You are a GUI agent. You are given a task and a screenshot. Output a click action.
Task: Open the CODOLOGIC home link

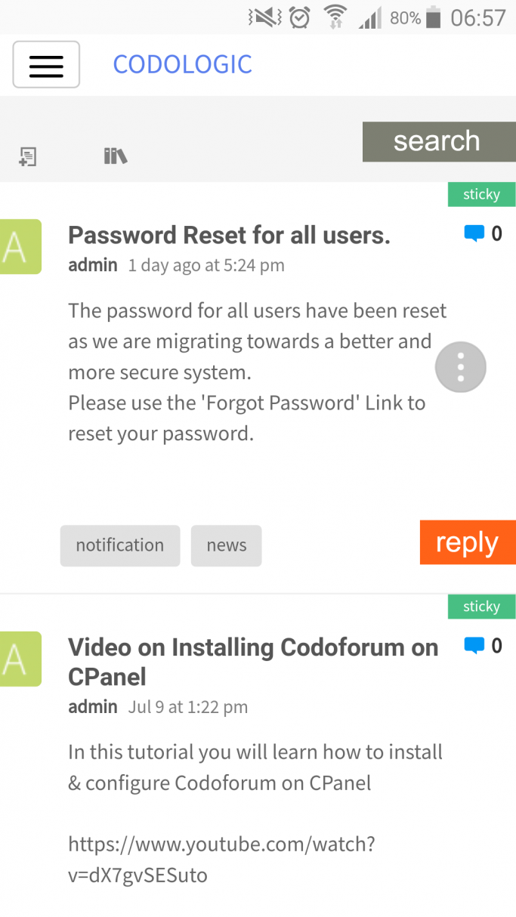click(182, 64)
